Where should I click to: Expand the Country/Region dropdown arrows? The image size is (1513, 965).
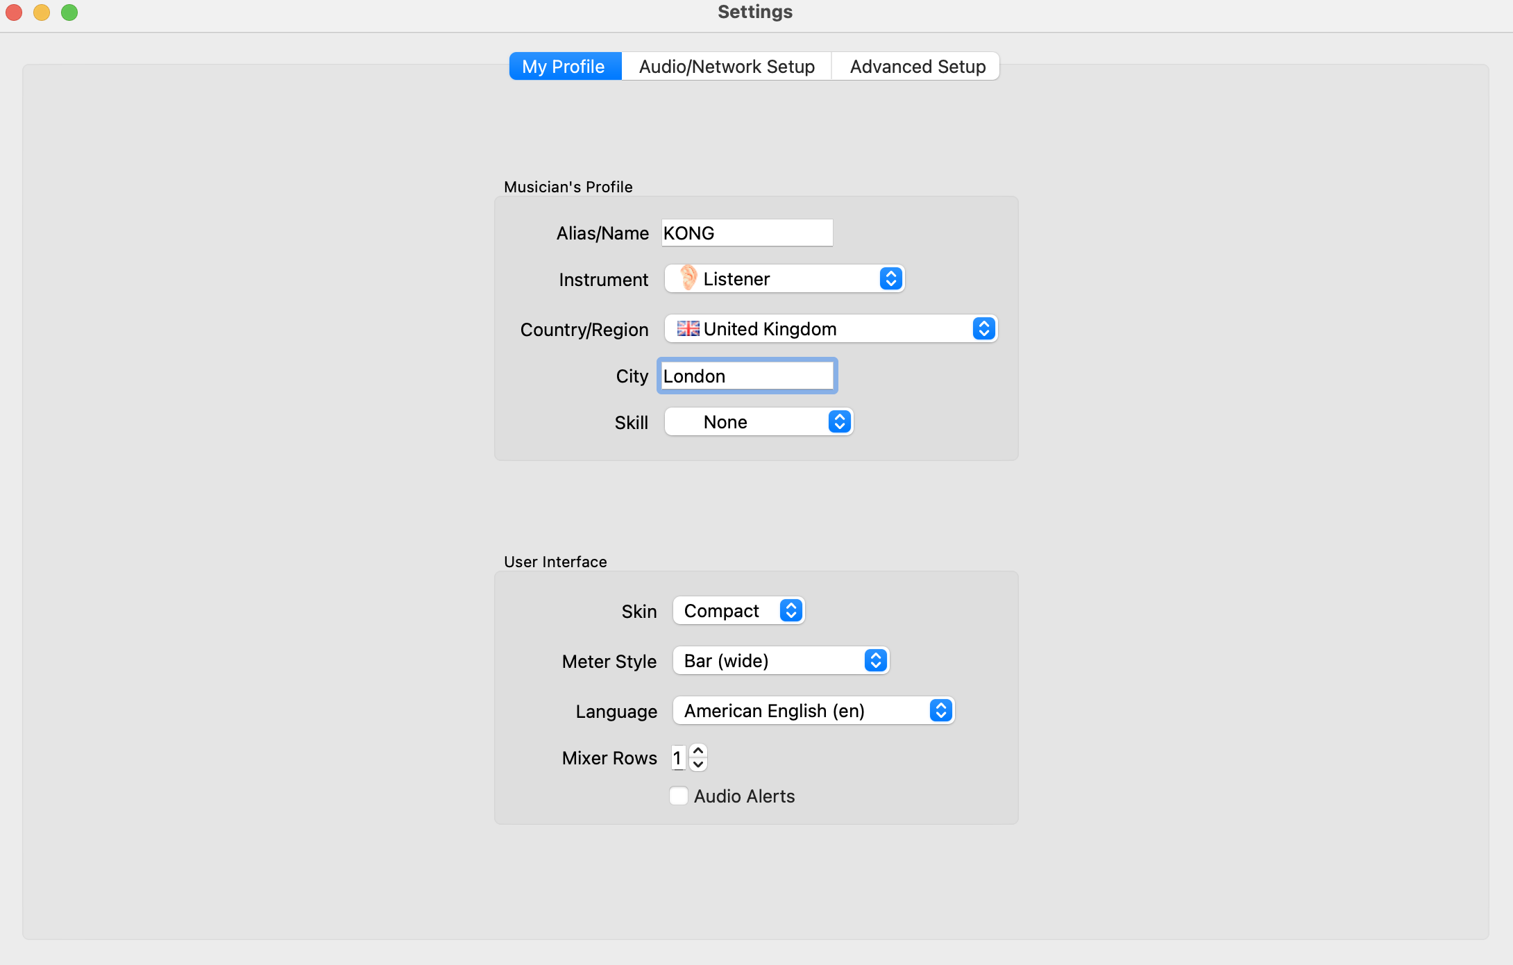[x=983, y=328]
